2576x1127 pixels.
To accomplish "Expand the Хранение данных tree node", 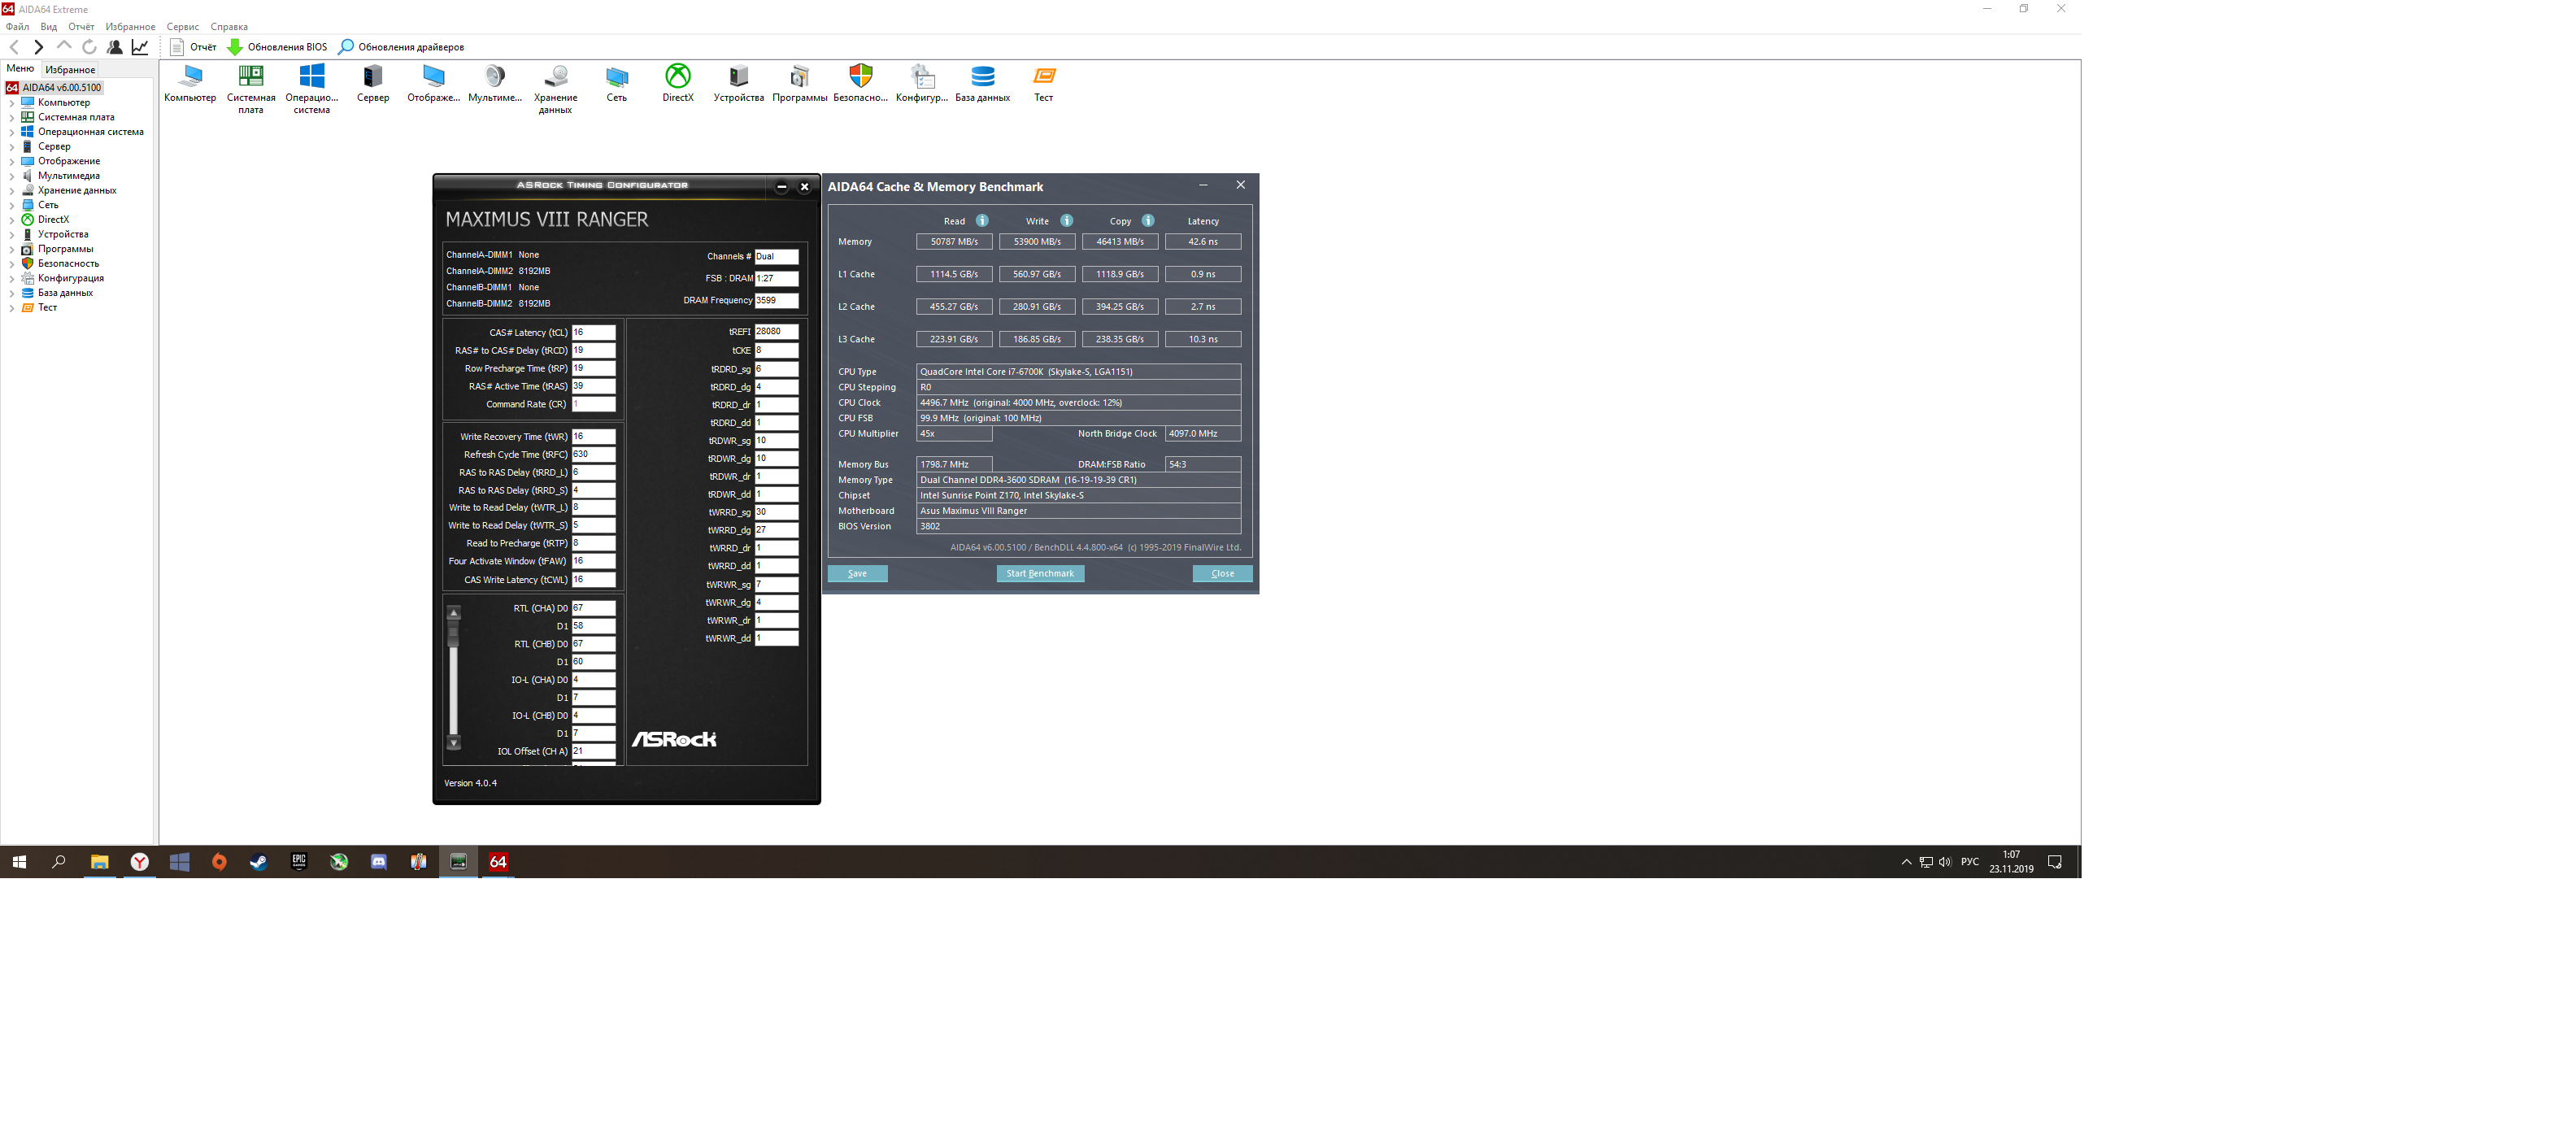I will coord(12,191).
